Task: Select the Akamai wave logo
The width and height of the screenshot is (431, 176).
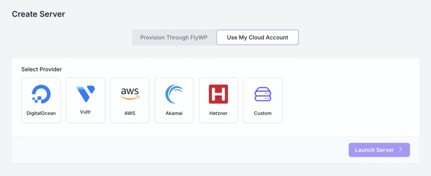Action: (x=174, y=94)
